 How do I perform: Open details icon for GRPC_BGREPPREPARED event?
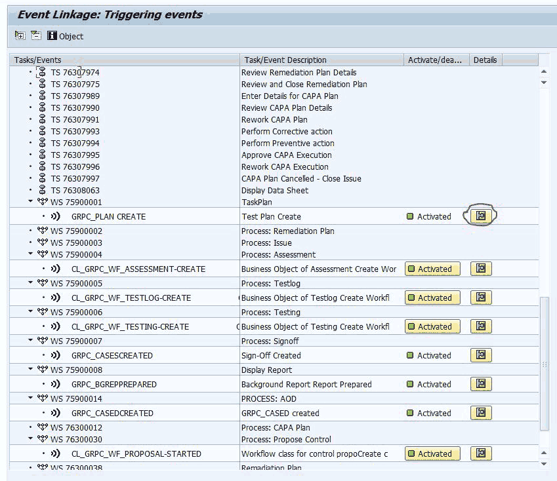(x=481, y=384)
